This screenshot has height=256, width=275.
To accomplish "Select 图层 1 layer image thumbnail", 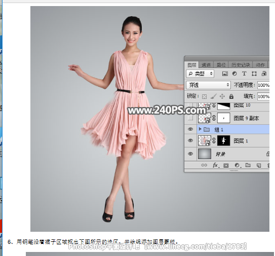I will tap(204, 140).
